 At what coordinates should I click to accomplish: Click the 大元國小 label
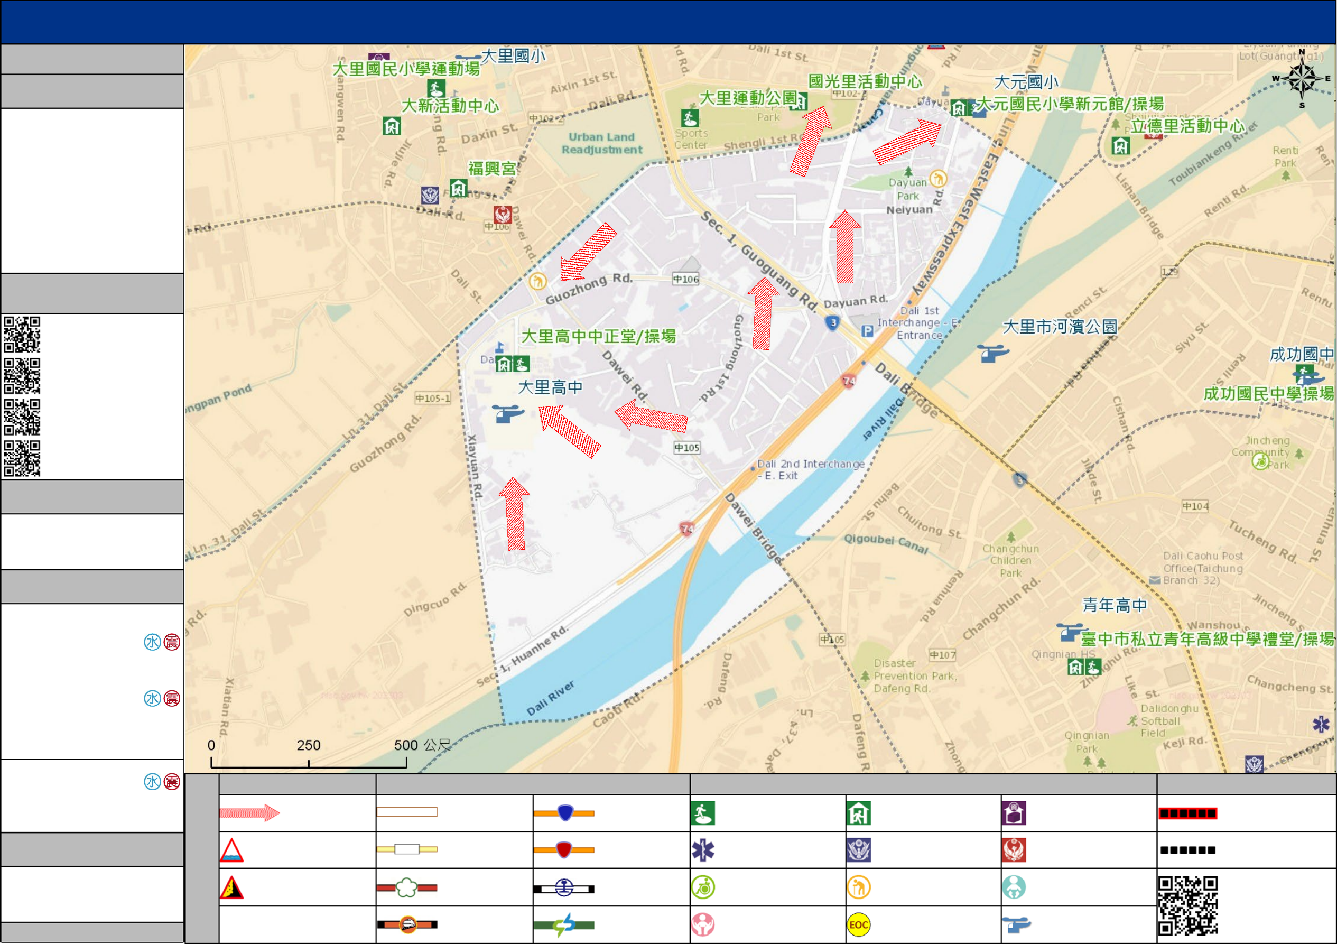1026,82
